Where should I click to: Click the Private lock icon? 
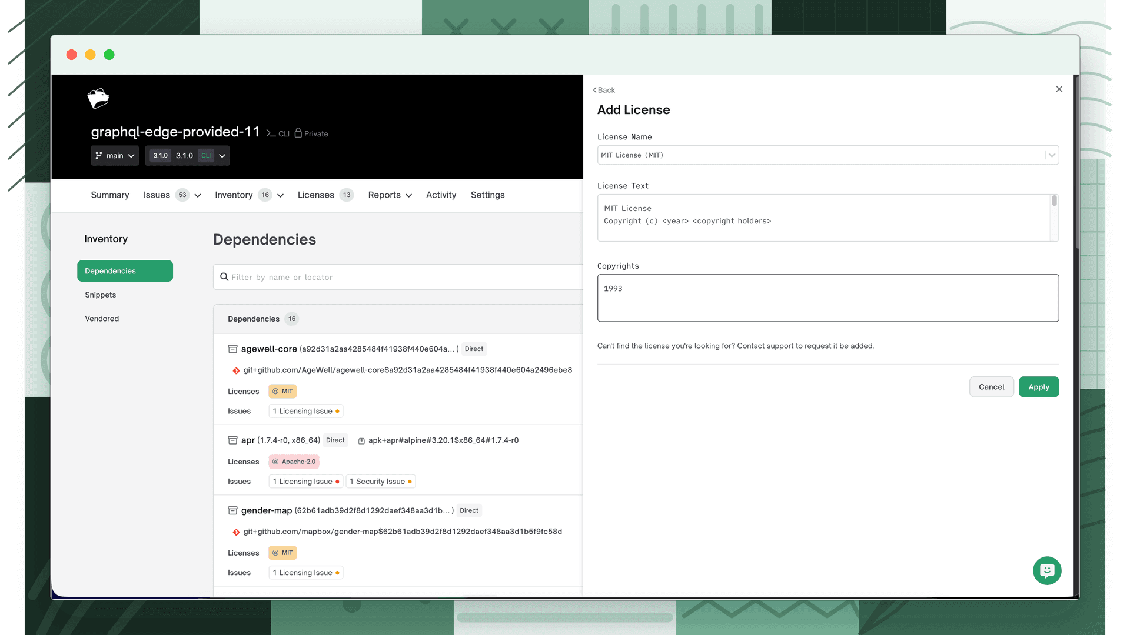298,133
